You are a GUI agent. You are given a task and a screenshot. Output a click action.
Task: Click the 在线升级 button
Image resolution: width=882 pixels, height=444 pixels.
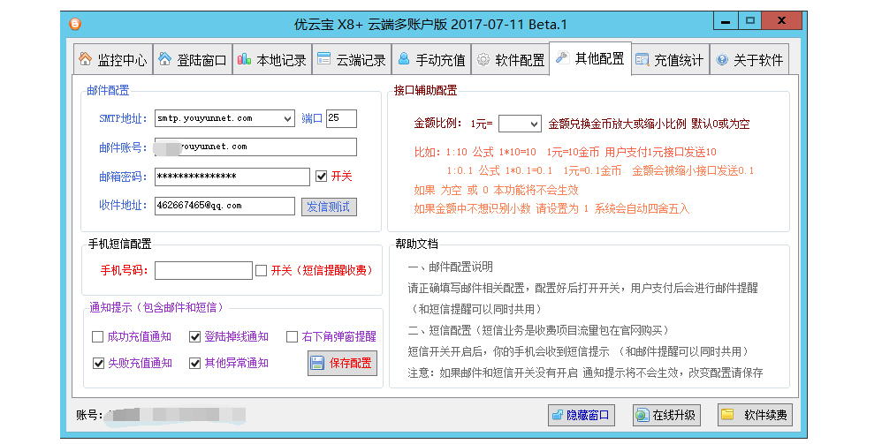pos(665,415)
